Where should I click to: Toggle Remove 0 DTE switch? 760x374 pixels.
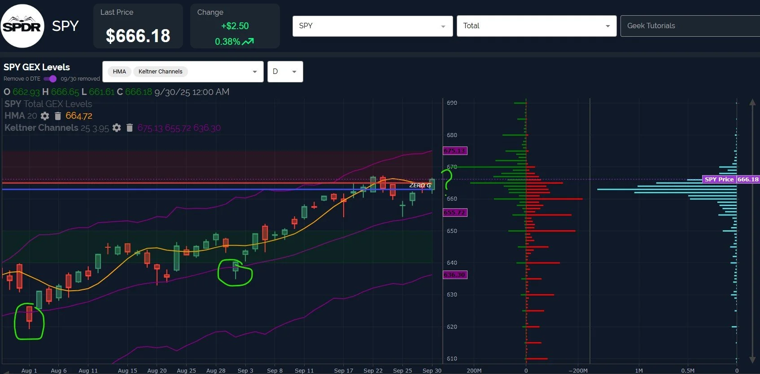tap(50, 79)
